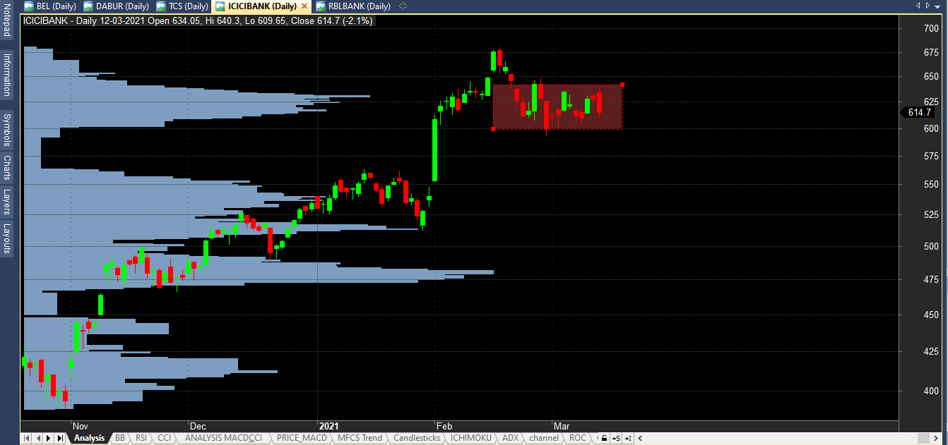Go to the previous sheet tab

(x=38, y=439)
